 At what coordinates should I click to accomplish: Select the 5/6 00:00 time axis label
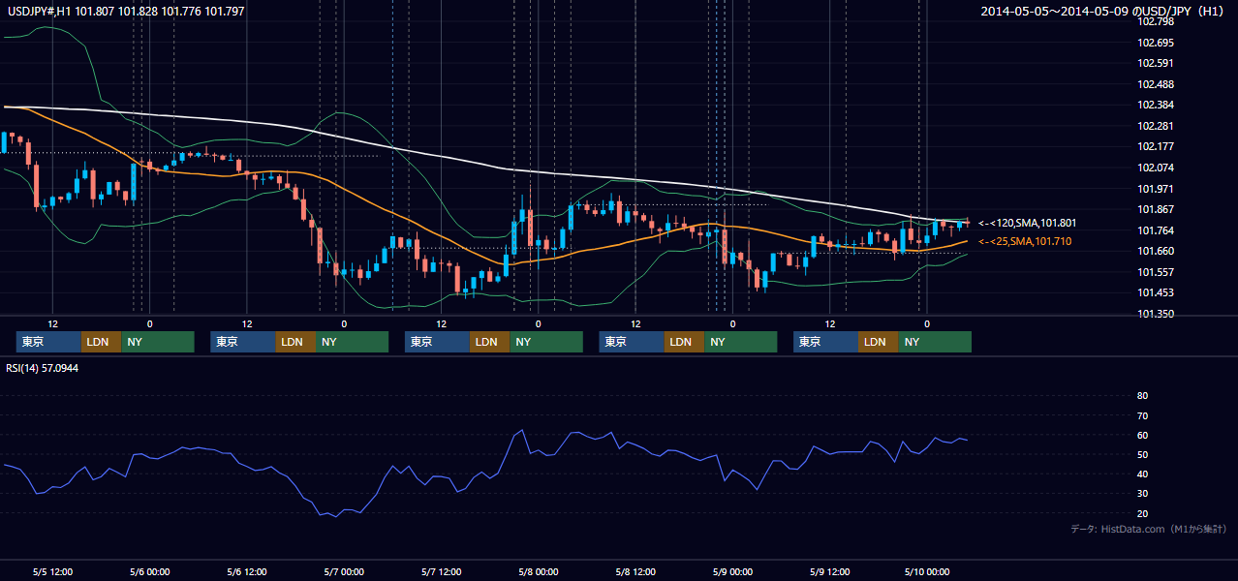(x=149, y=571)
